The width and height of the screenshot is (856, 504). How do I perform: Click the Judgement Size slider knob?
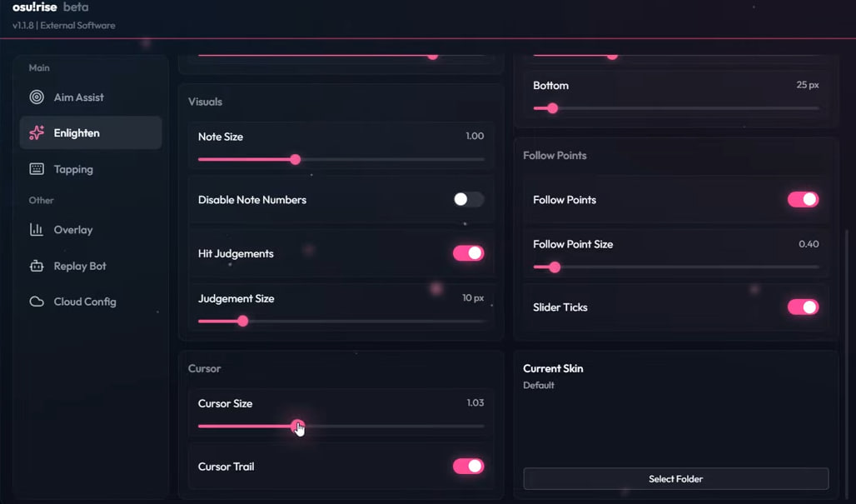pyautogui.click(x=242, y=321)
